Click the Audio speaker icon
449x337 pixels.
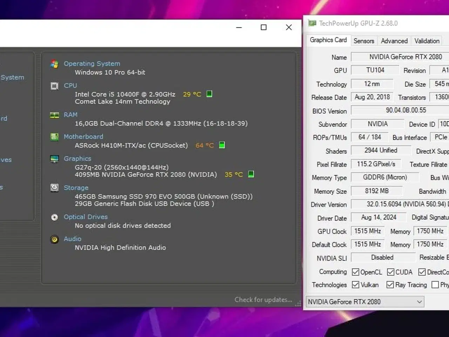[54, 239]
